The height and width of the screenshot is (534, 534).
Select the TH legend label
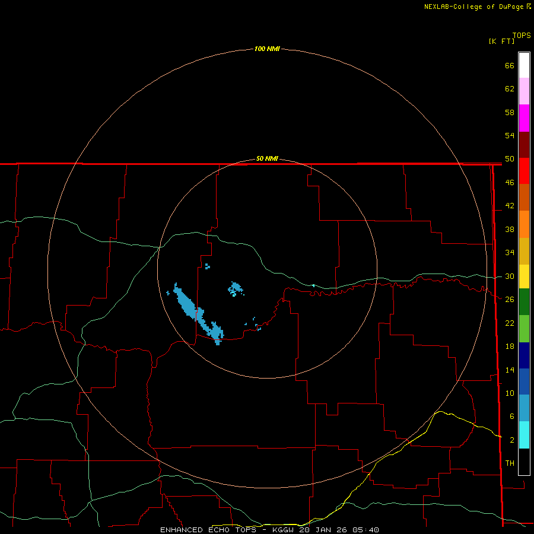coord(510,463)
